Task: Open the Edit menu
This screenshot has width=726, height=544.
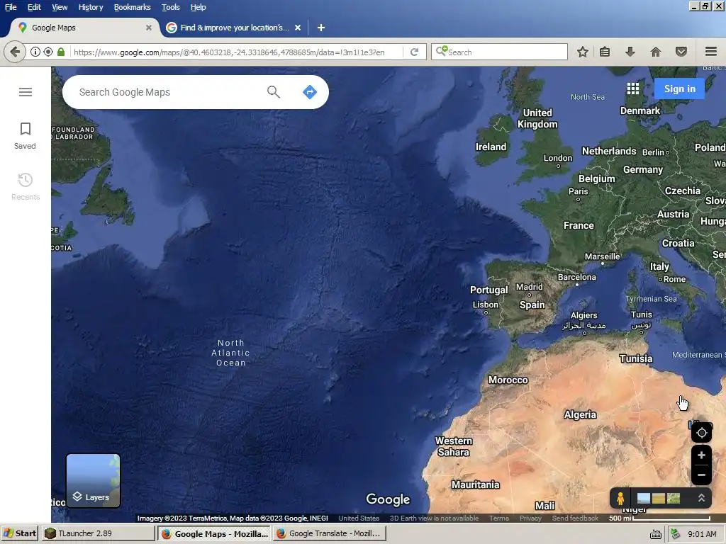Action: coord(34,7)
